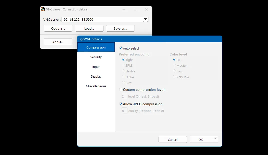Open the Display tab
This screenshot has width=268, height=155.
(96, 76)
